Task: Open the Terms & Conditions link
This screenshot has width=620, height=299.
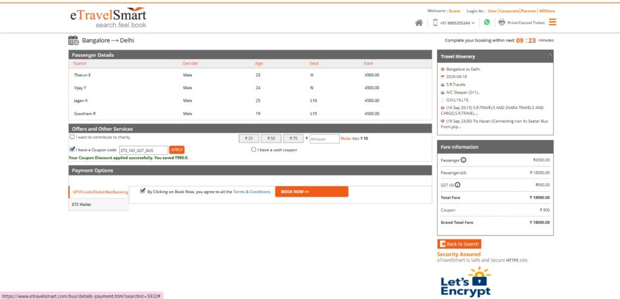Action: tap(252, 192)
